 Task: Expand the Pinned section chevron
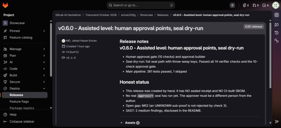click(x=44, y=31)
